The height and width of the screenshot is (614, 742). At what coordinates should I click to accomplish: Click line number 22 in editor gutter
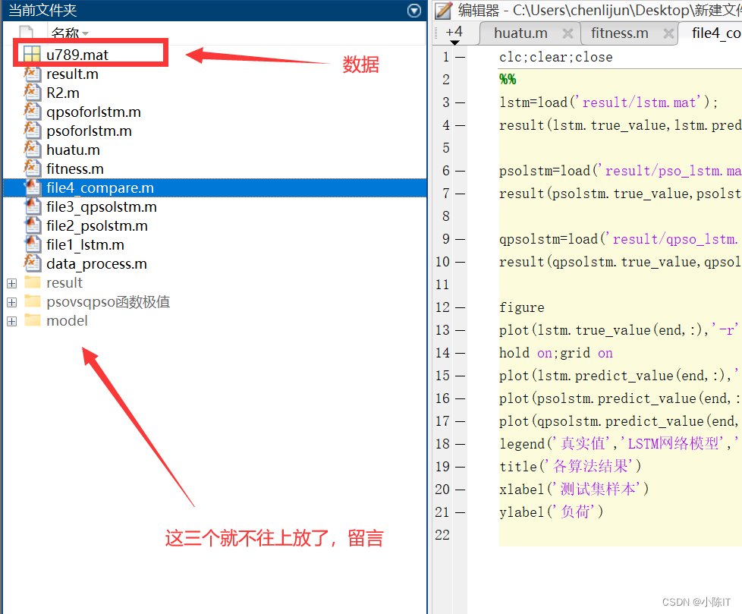point(442,534)
